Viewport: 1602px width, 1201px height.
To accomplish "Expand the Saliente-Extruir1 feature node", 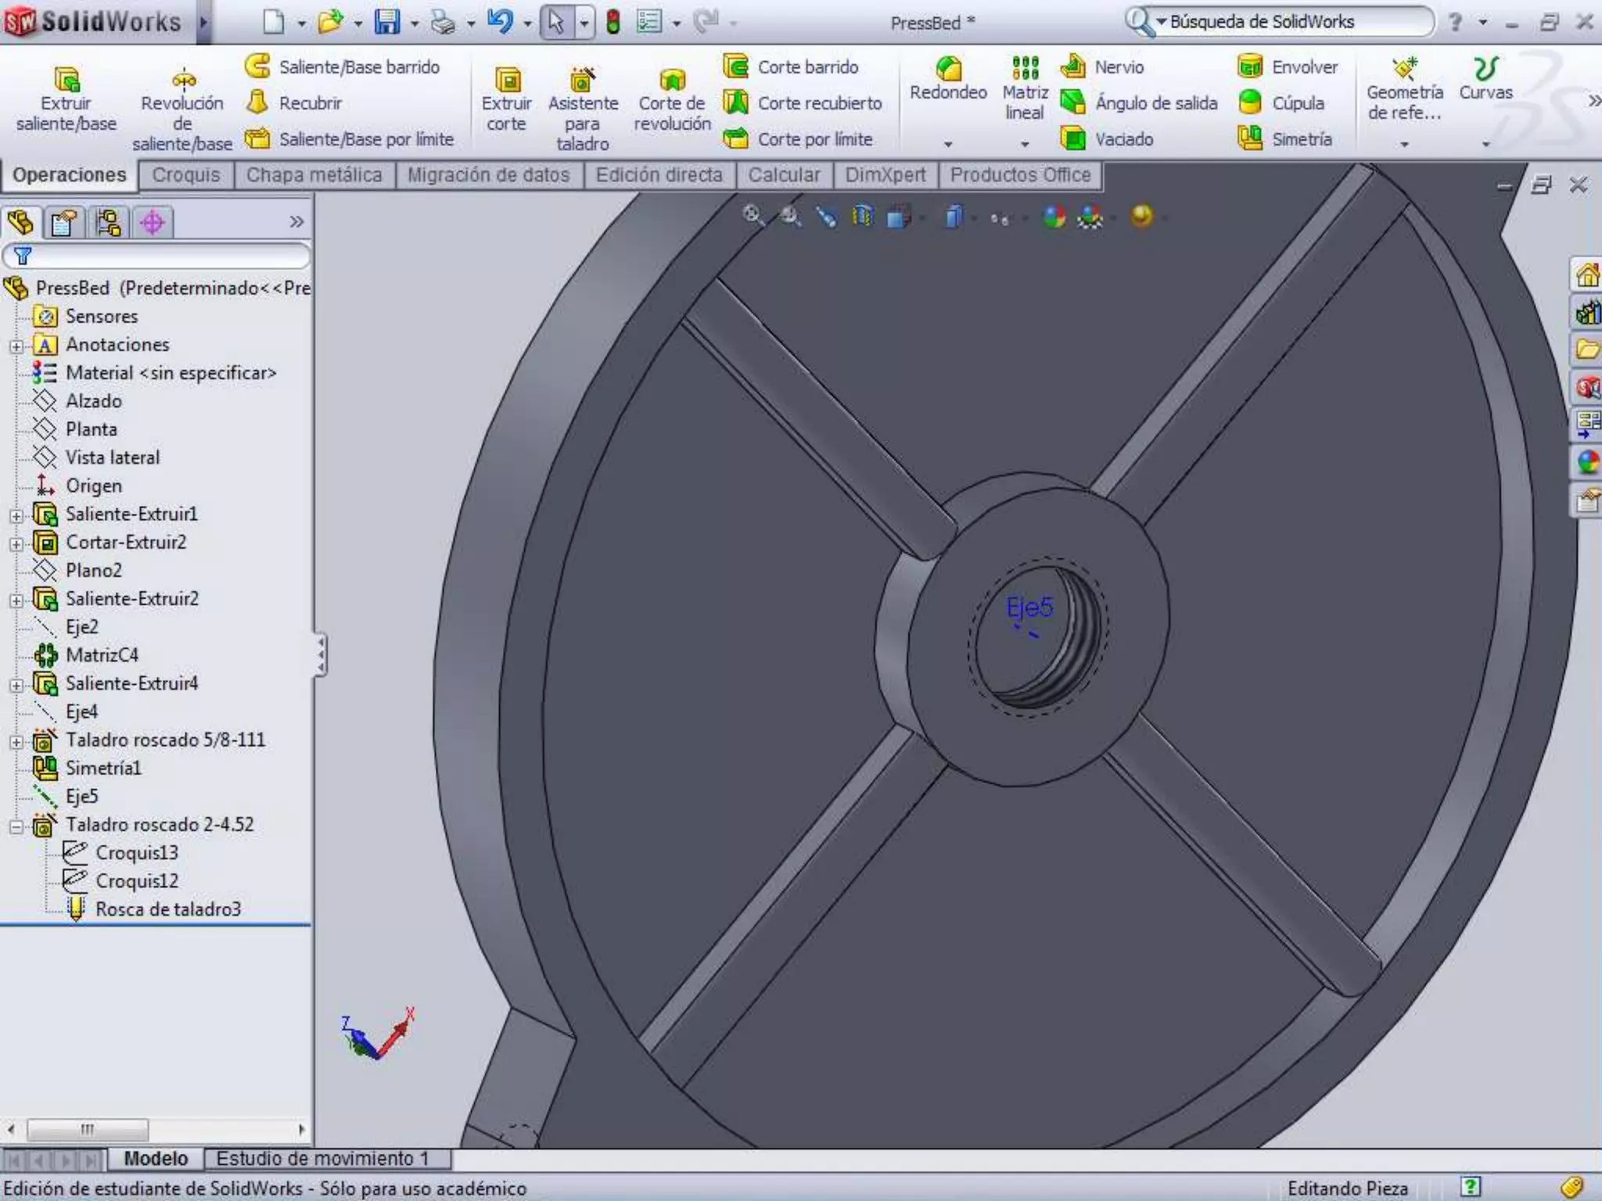I will click(16, 516).
